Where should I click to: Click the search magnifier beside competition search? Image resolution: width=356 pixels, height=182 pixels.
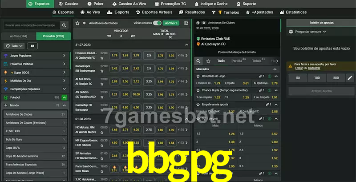(x=65, y=26)
